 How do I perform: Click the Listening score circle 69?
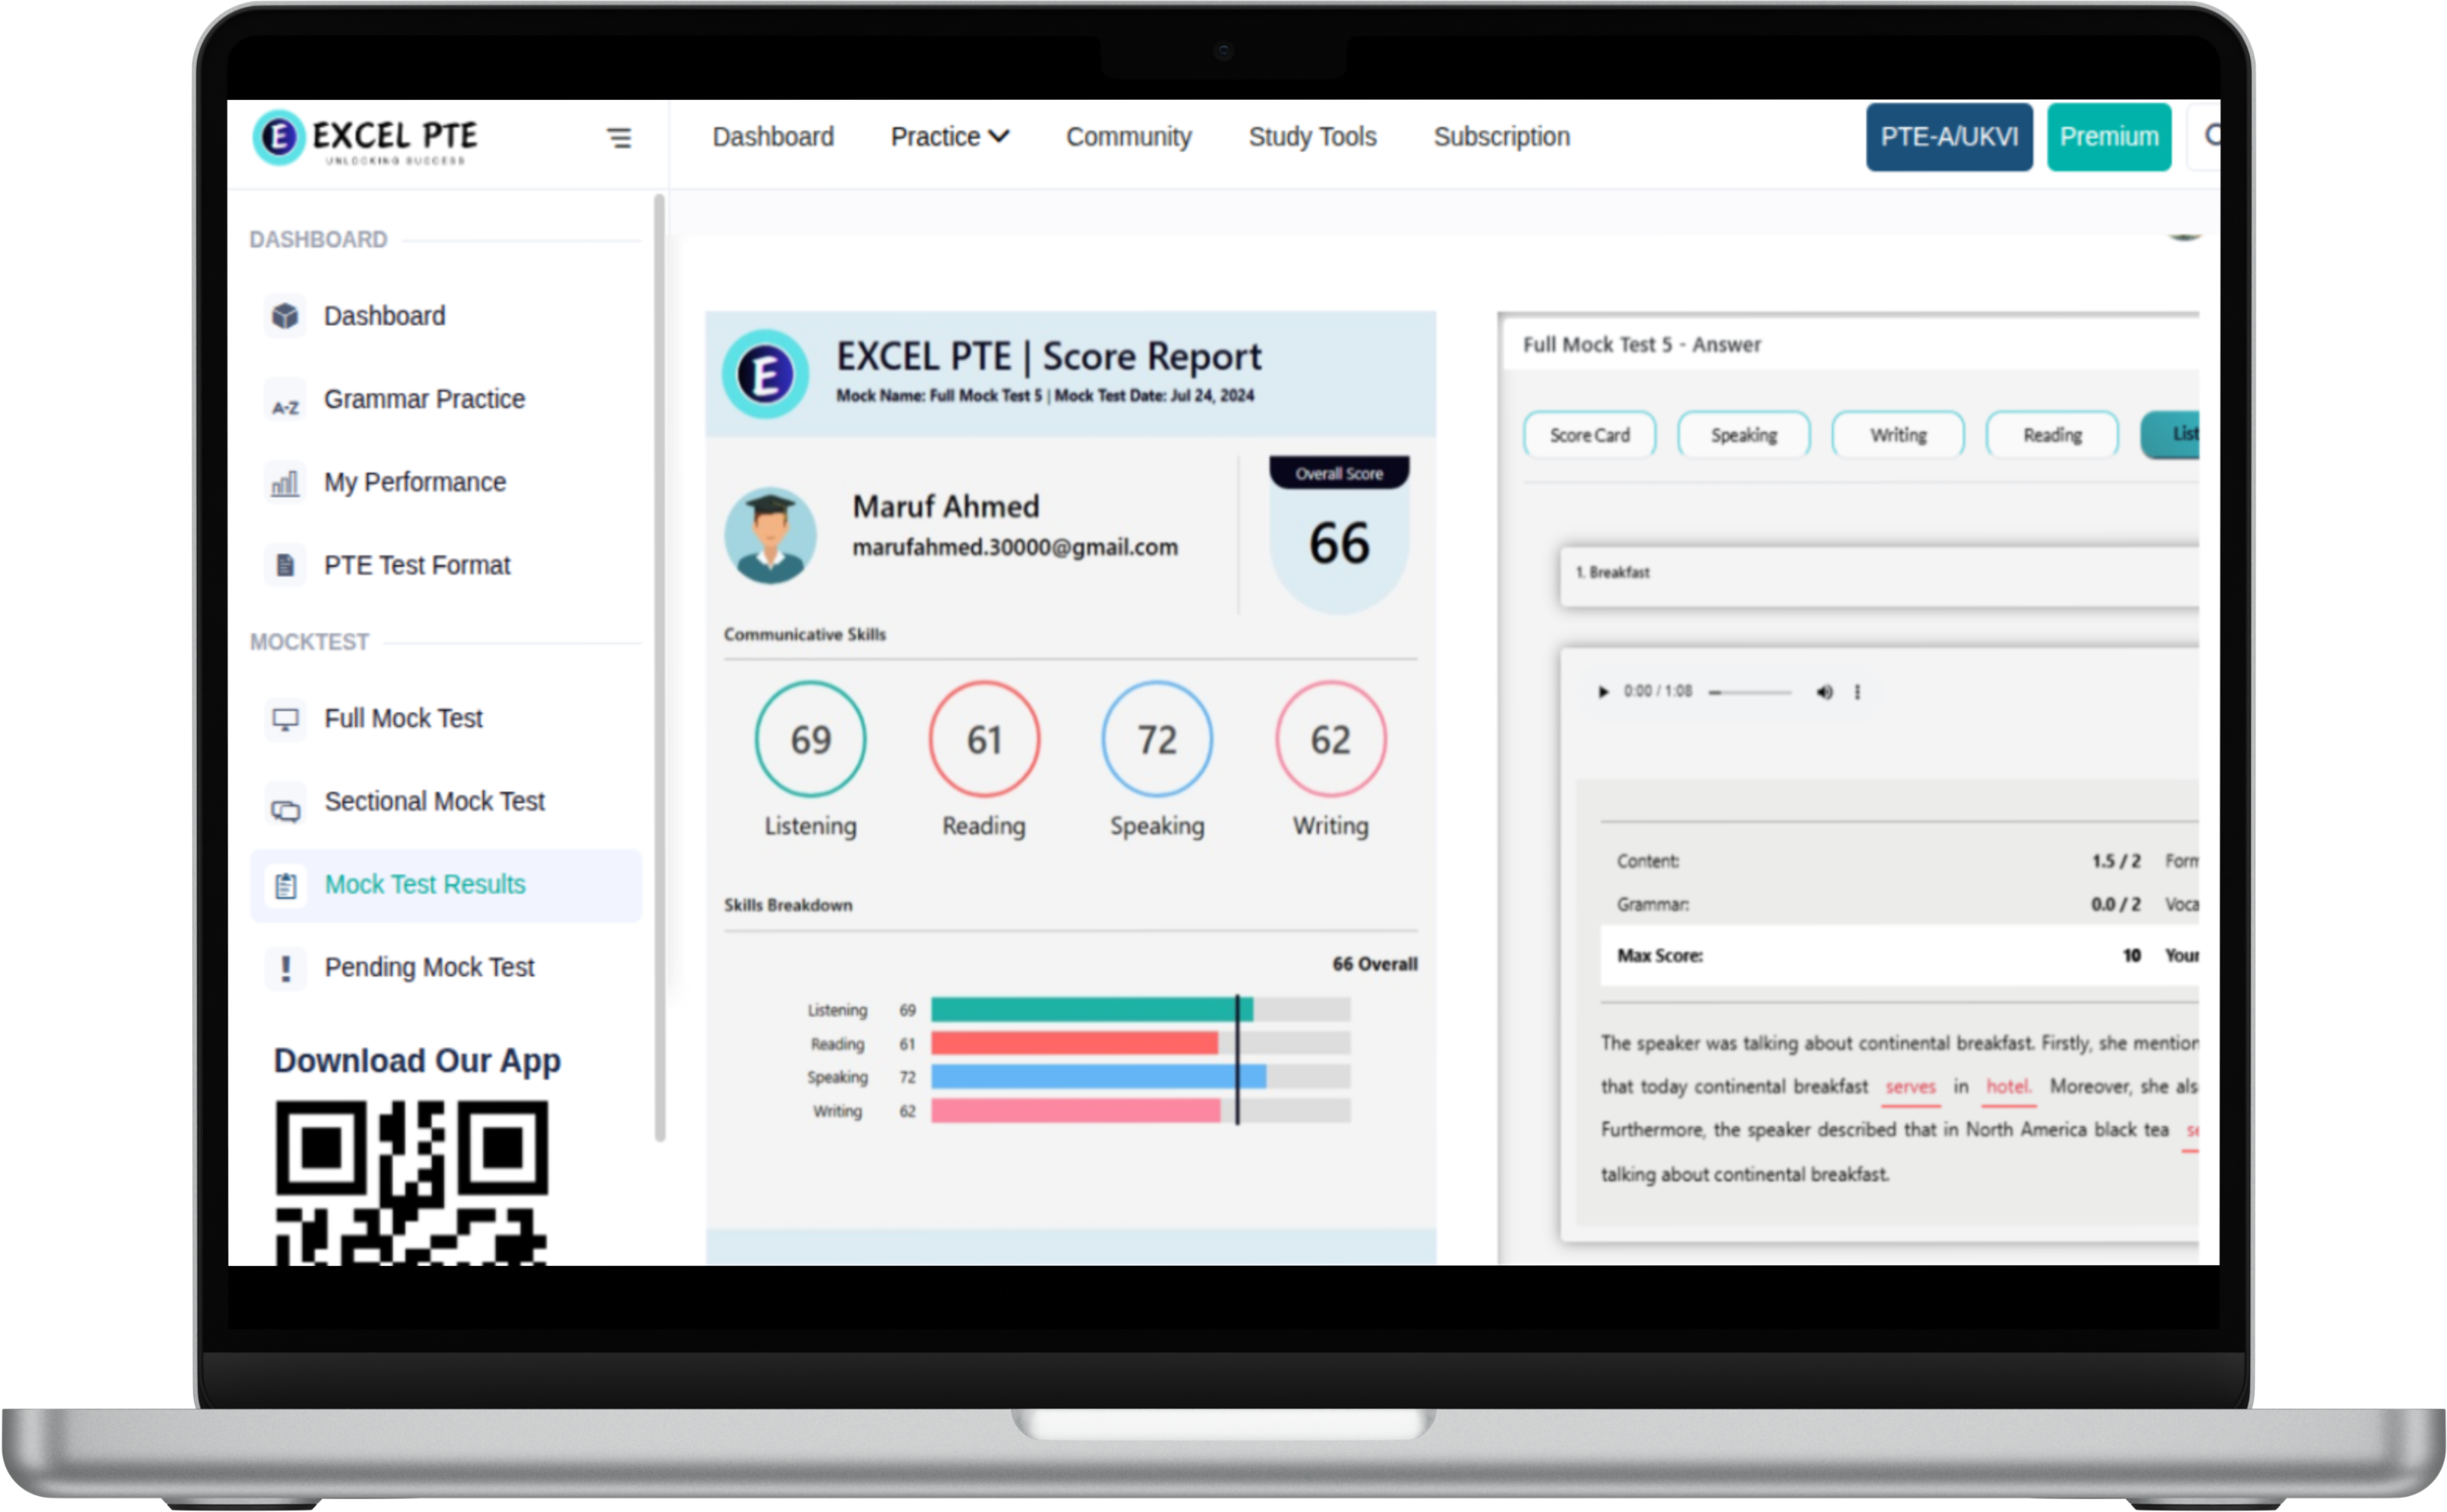pos(810,740)
